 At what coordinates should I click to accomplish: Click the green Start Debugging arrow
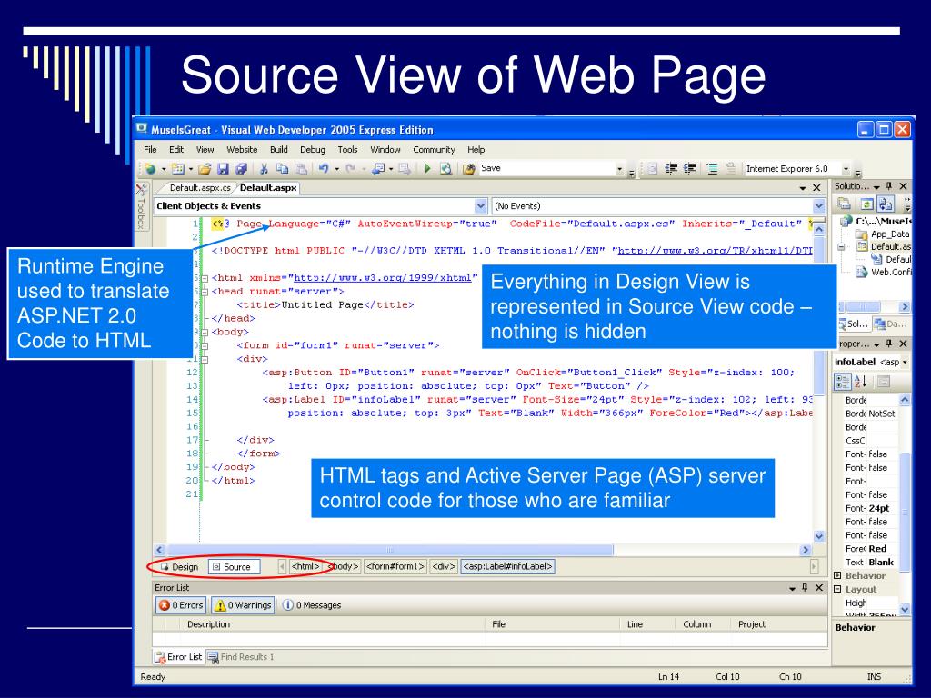(x=427, y=168)
